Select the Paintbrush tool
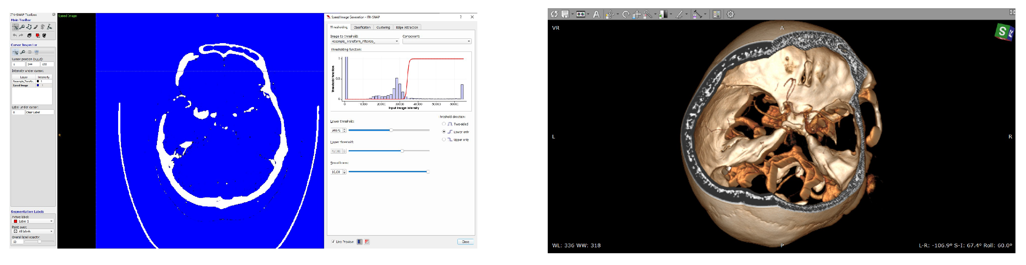The width and height of the screenshot is (1026, 265). click(36, 27)
